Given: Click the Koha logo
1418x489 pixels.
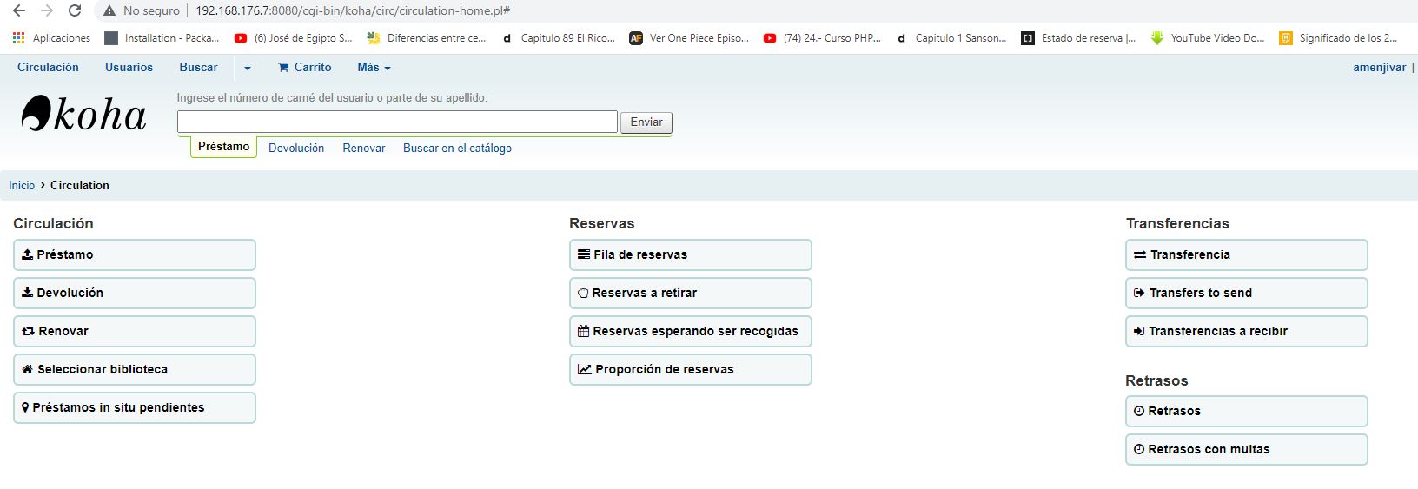Looking at the screenshot, I should pos(83,115).
